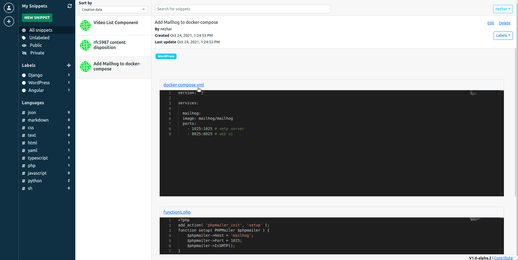
Task: Click the hash icon beside php
Action: (x=24, y=166)
